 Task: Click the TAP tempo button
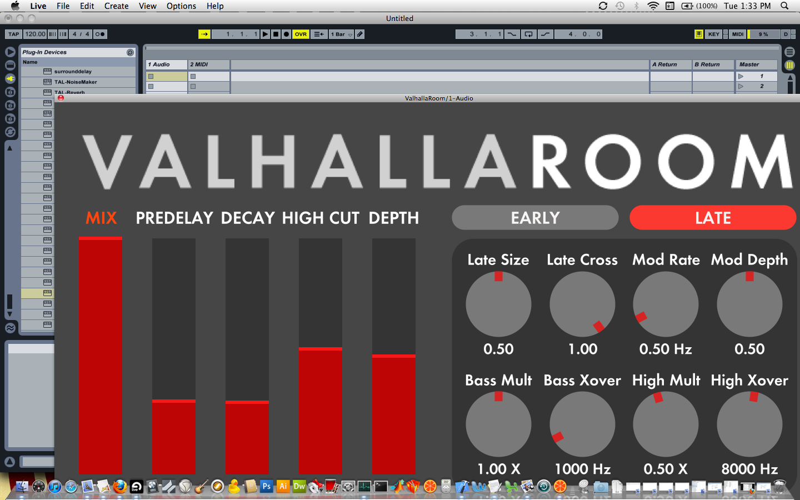point(14,34)
